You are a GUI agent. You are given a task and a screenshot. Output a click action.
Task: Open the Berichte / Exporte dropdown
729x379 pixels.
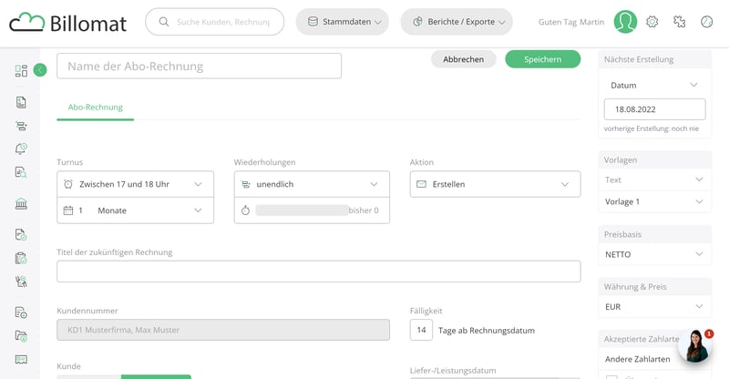pyautogui.click(x=457, y=22)
